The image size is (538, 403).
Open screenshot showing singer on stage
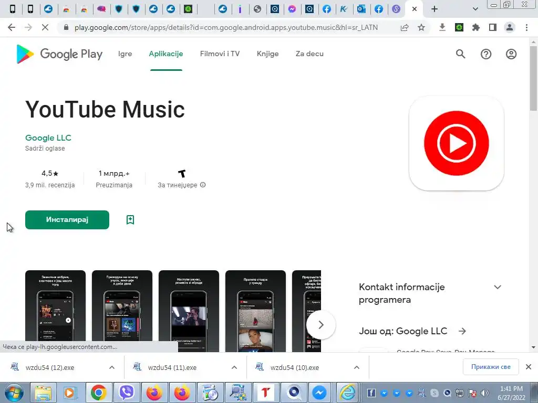(x=189, y=311)
